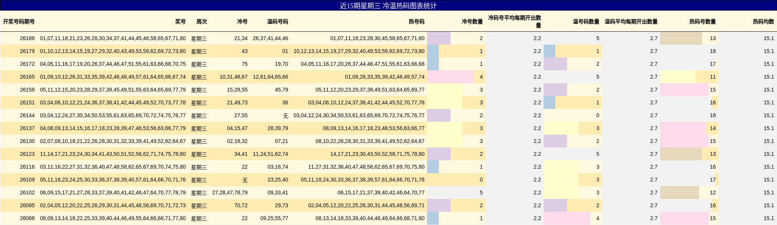Click period number 26095
Image resolution: width=777 pixels, height=225 pixels.
click(27, 205)
